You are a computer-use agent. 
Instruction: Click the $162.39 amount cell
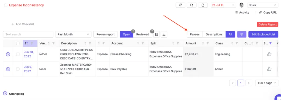point(198,69)
